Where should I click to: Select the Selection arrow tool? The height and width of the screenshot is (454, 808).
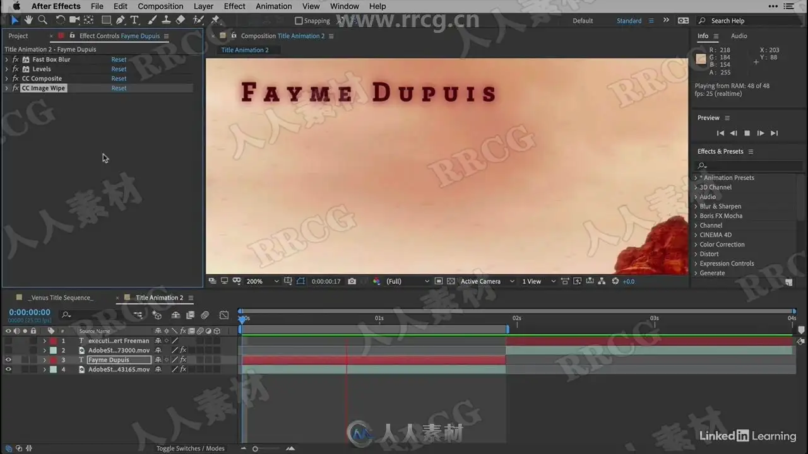pos(15,20)
